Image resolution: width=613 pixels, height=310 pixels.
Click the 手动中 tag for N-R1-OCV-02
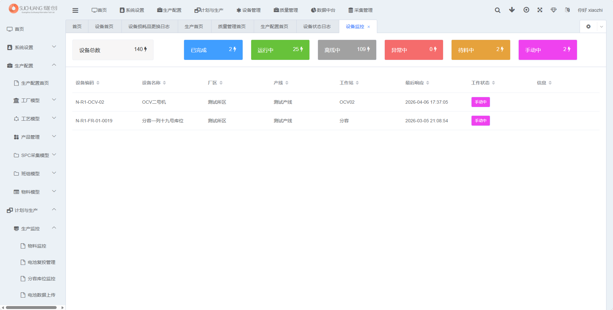coord(480,102)
